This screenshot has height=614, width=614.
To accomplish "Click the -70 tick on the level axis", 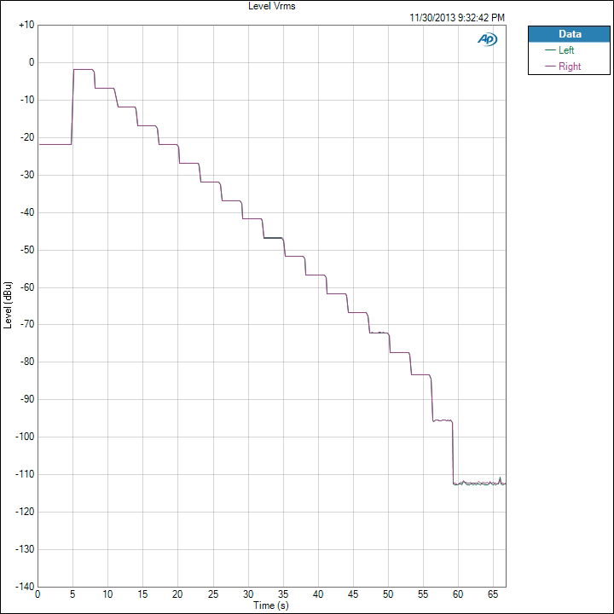I will (25, 324).
